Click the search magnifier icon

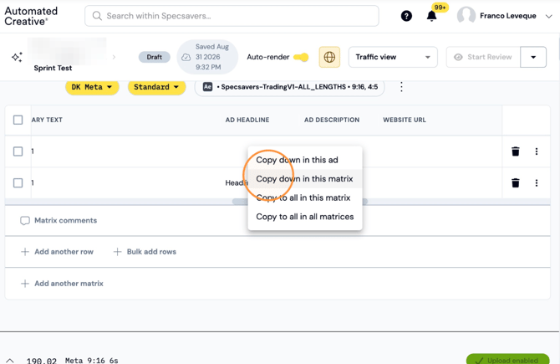[97, 16]
